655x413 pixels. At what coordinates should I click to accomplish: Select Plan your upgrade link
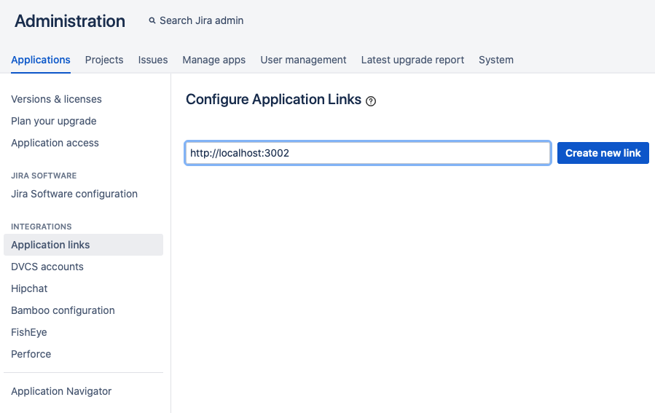point(54,121)
